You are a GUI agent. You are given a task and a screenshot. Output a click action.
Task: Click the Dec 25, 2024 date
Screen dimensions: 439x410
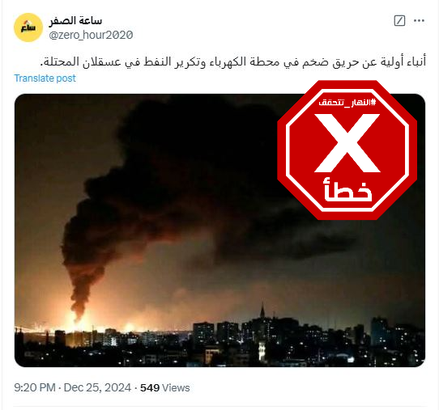pos(97,387)
